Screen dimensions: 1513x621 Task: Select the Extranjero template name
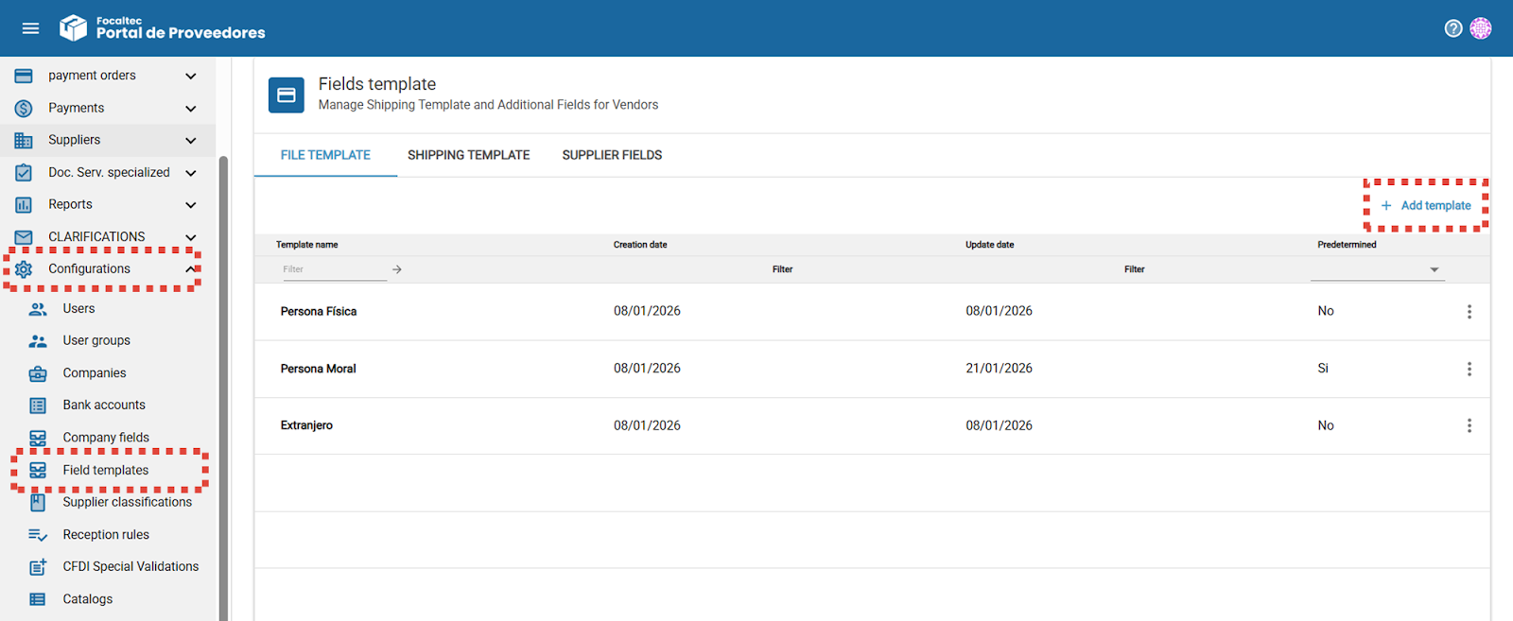coord(306,425)
